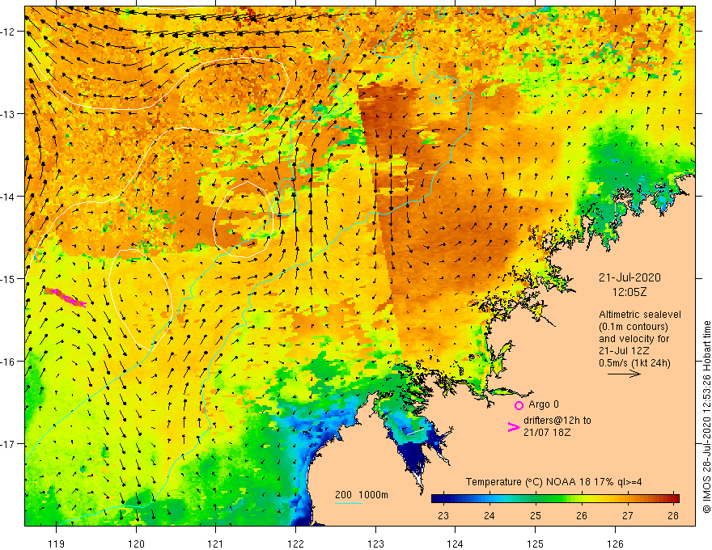Click the longitude label '121' on the bottom axis
Viewport: 712px width, 550px height.
(x=216, y=544)
